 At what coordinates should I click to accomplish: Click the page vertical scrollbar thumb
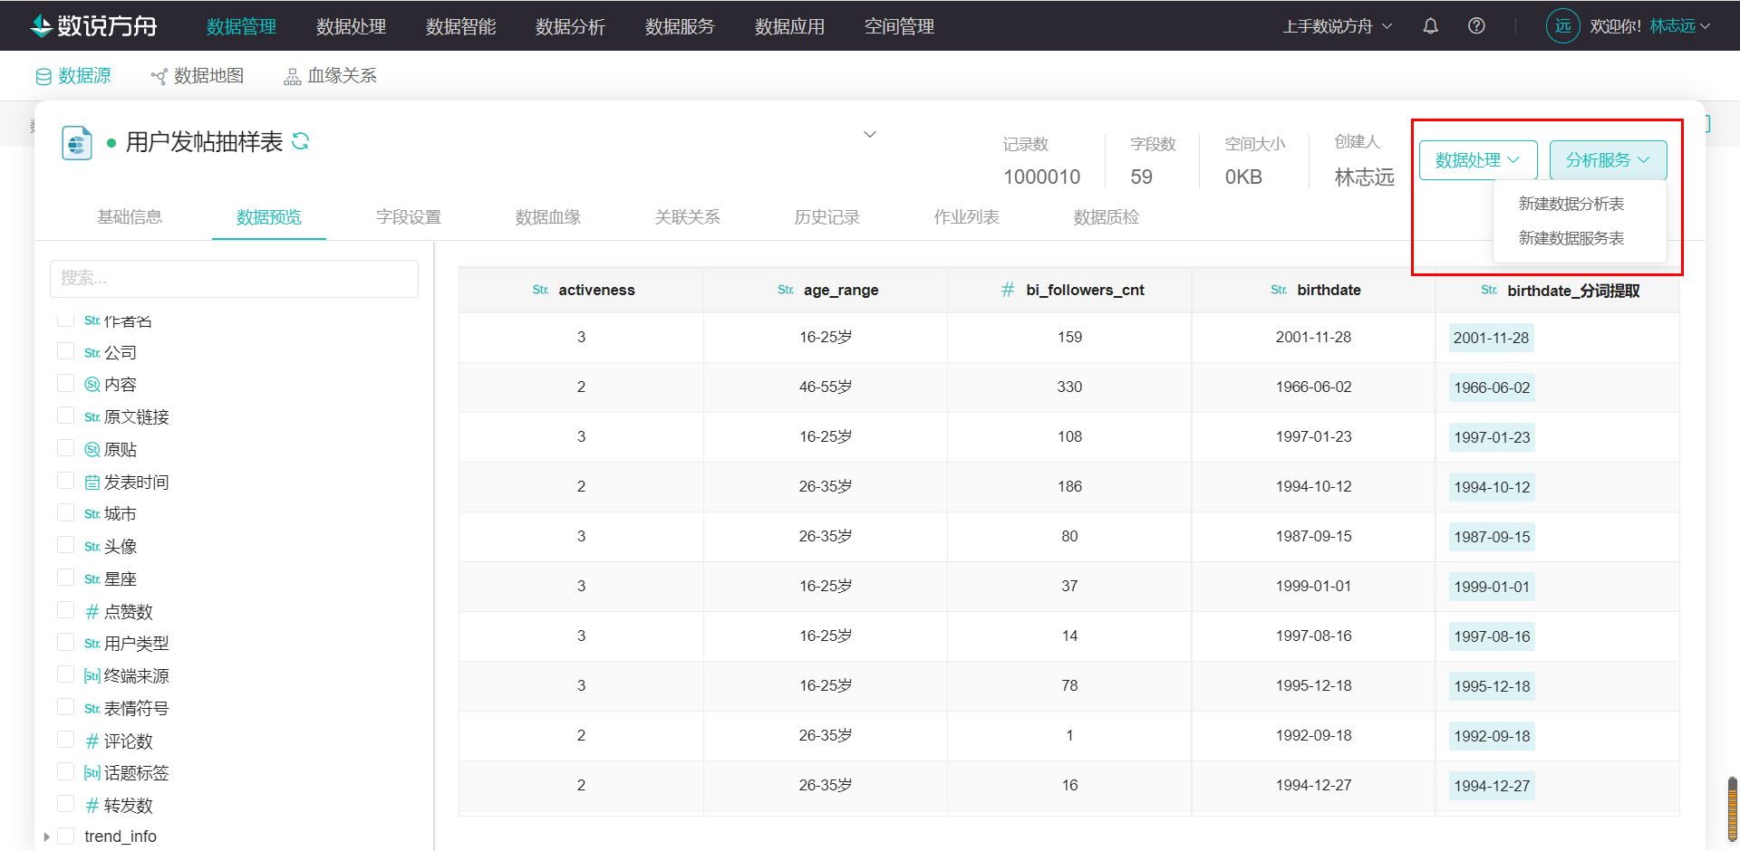pos(1733,808)
